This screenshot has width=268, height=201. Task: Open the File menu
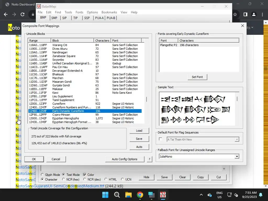point(40,12)
